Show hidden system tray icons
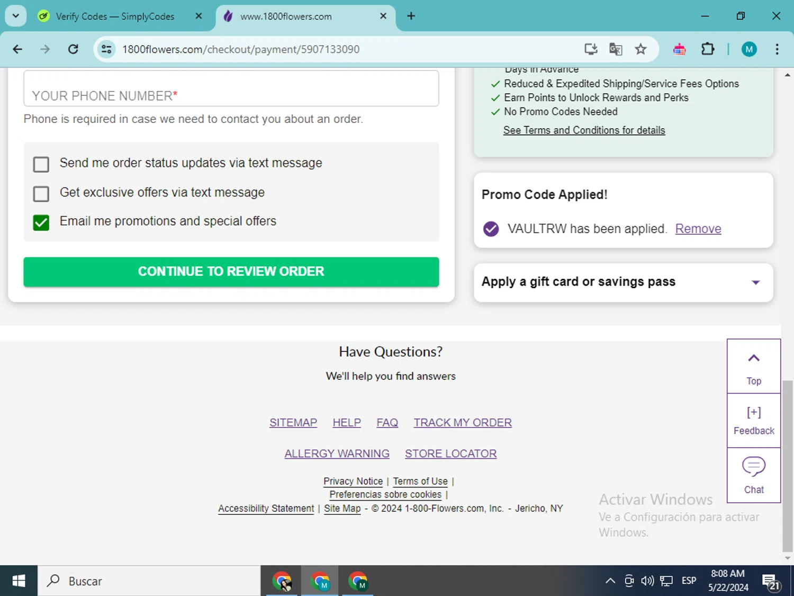794x596 pixels. (610, 581)
